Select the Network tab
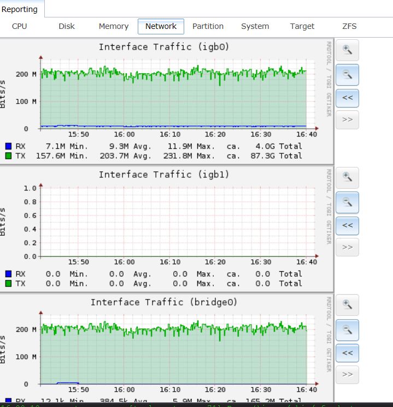This screenshot has height=407, width=393. (161, 26)
